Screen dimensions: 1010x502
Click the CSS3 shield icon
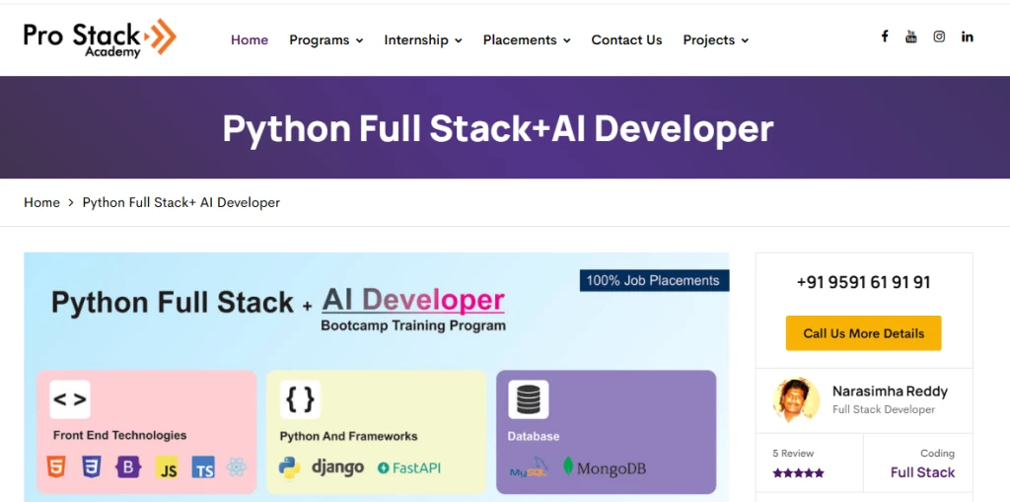click(92, 466)
